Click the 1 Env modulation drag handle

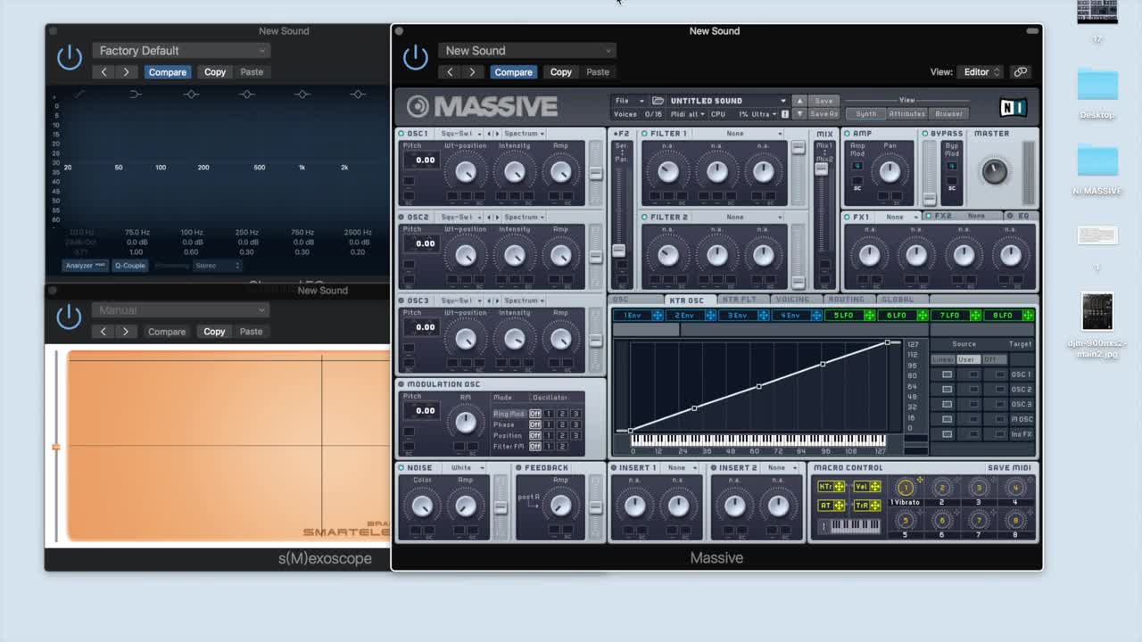658,316
